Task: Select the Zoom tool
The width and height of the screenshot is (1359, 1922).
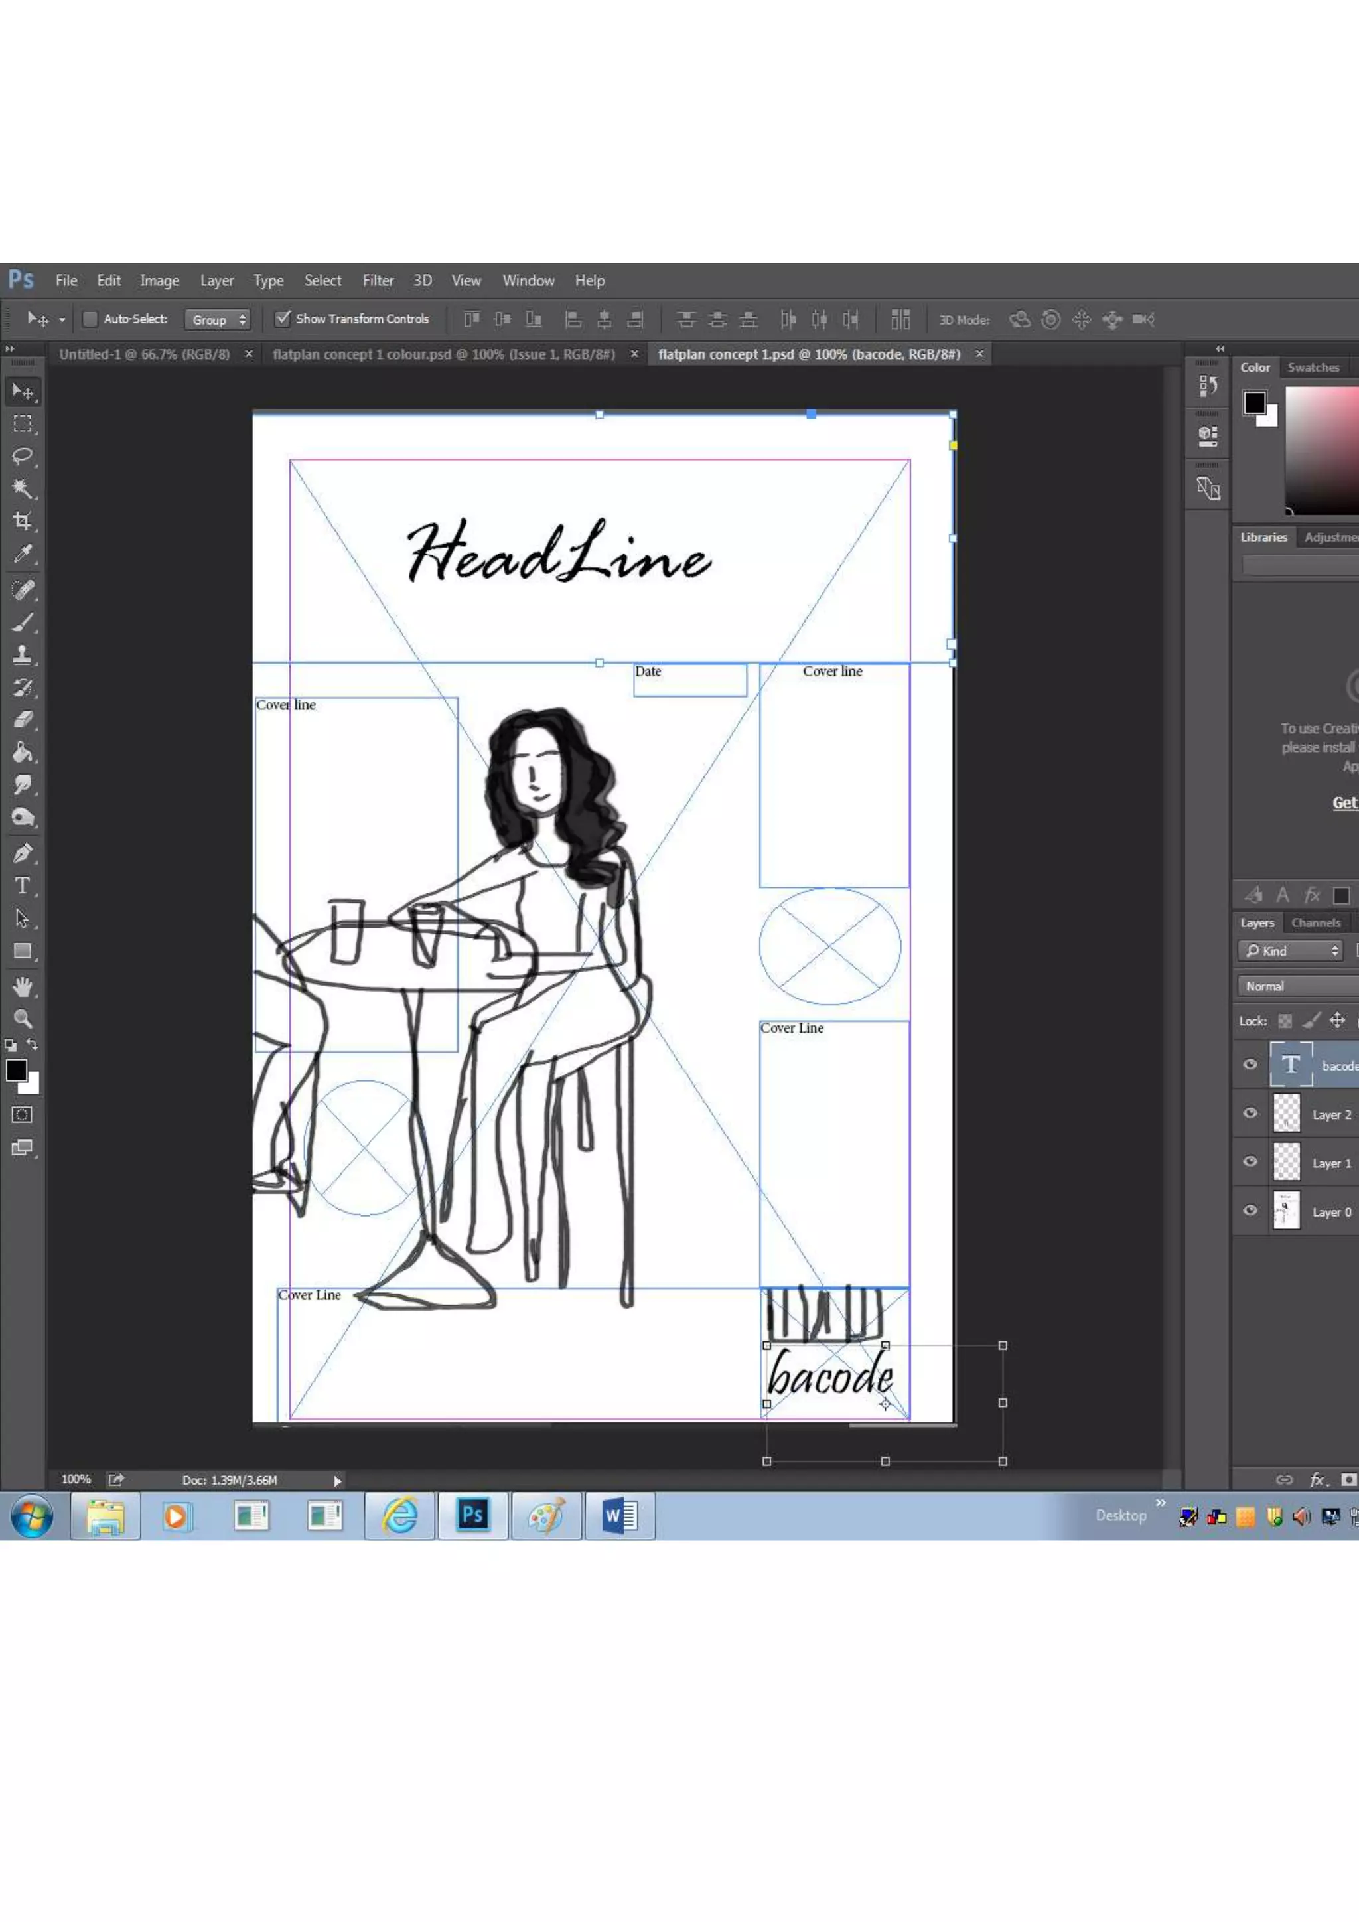Action: coord(23,1019)
